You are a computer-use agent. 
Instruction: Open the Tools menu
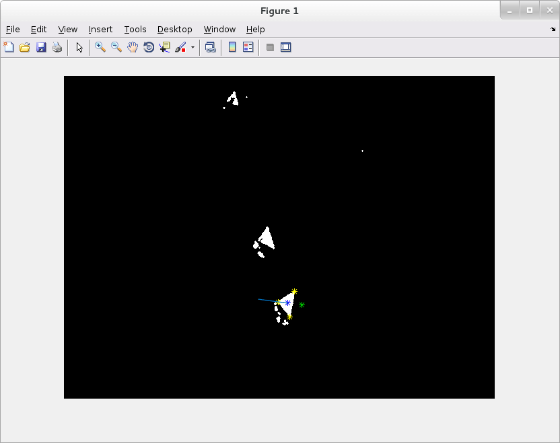click(x=135, y=30)
